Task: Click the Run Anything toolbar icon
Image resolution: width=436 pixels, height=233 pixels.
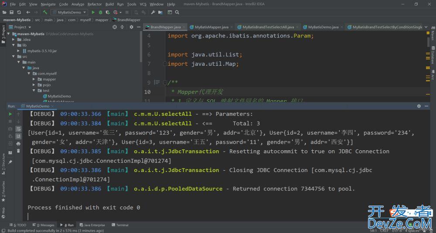Action: click(x=170, y=12)
